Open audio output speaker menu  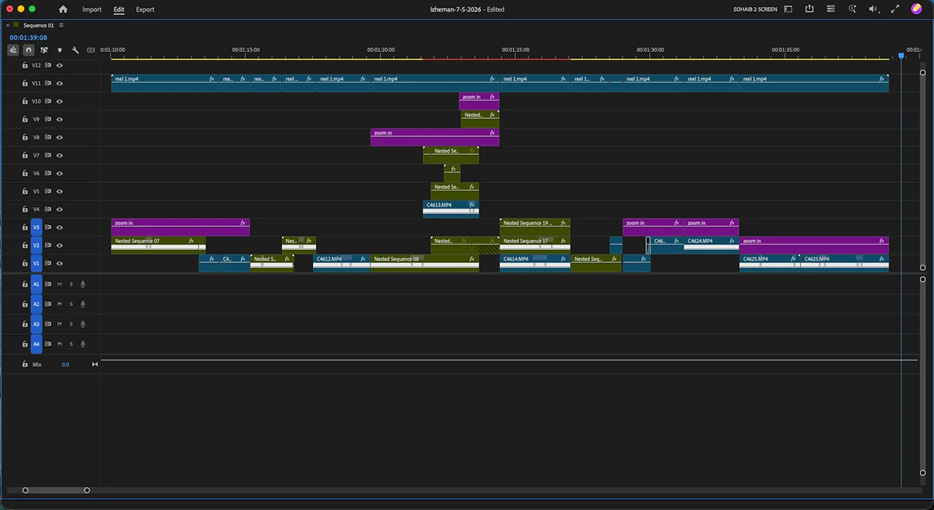pos(873,9)
